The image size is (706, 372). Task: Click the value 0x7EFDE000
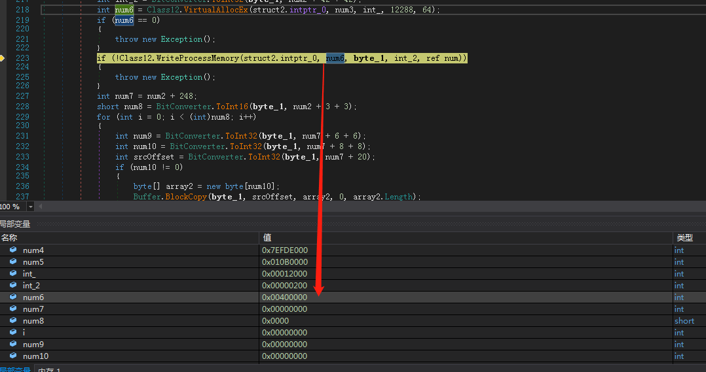click(284, 250)
